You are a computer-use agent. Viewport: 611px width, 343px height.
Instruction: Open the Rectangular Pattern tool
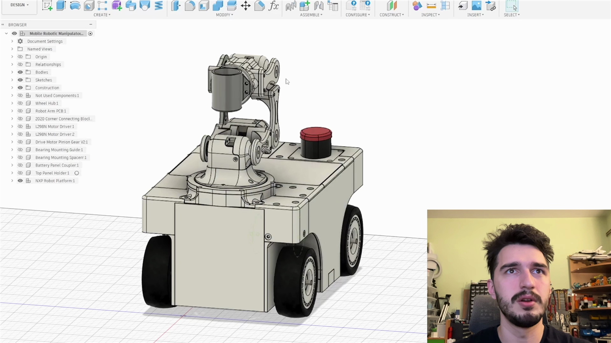pos(103,6)
